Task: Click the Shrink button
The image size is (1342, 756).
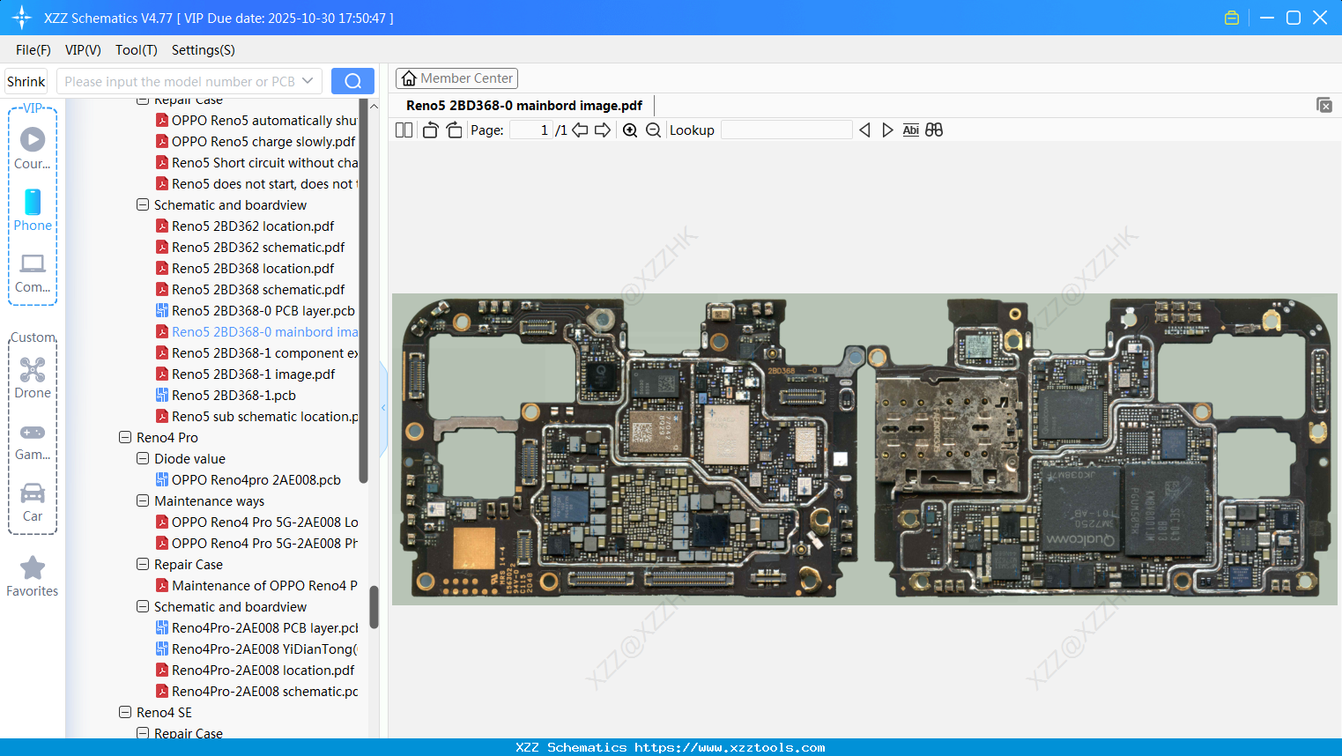Action: click(26, 81)
